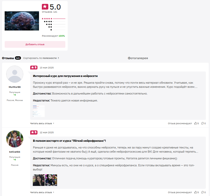Image resolution: width=210 pixels, height=196 pixels.
Task: Filter reviews by five-star rating bar
Action: point(53,19)
